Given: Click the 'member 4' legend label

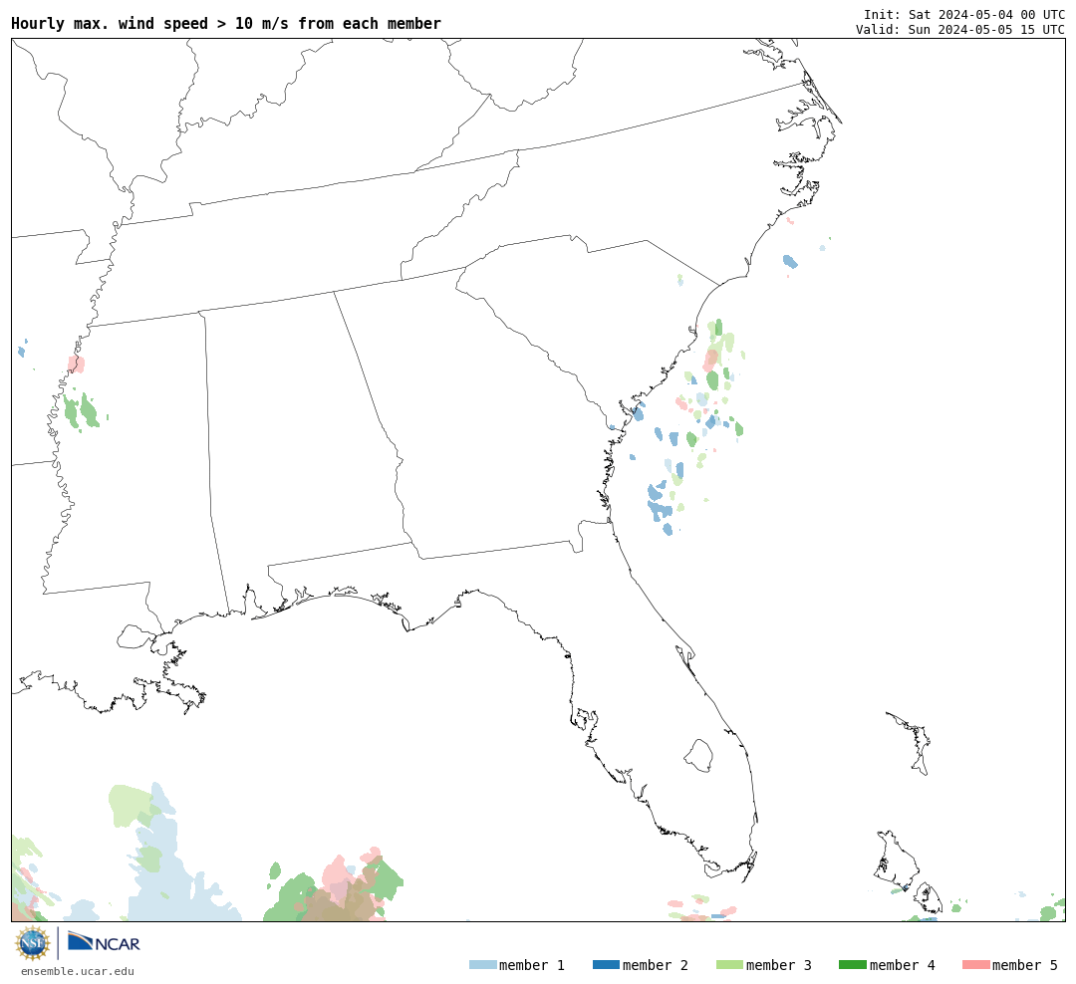Looking at the screenshot, I should pos(902,965).
